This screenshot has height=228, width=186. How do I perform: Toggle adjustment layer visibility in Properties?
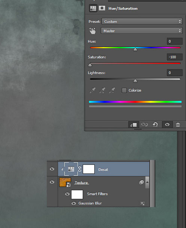tap(167, 124)
